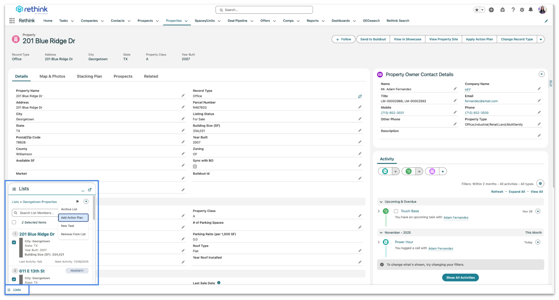Open activity filter settings gear
The image size is (559, 300).
coord(540,183)
